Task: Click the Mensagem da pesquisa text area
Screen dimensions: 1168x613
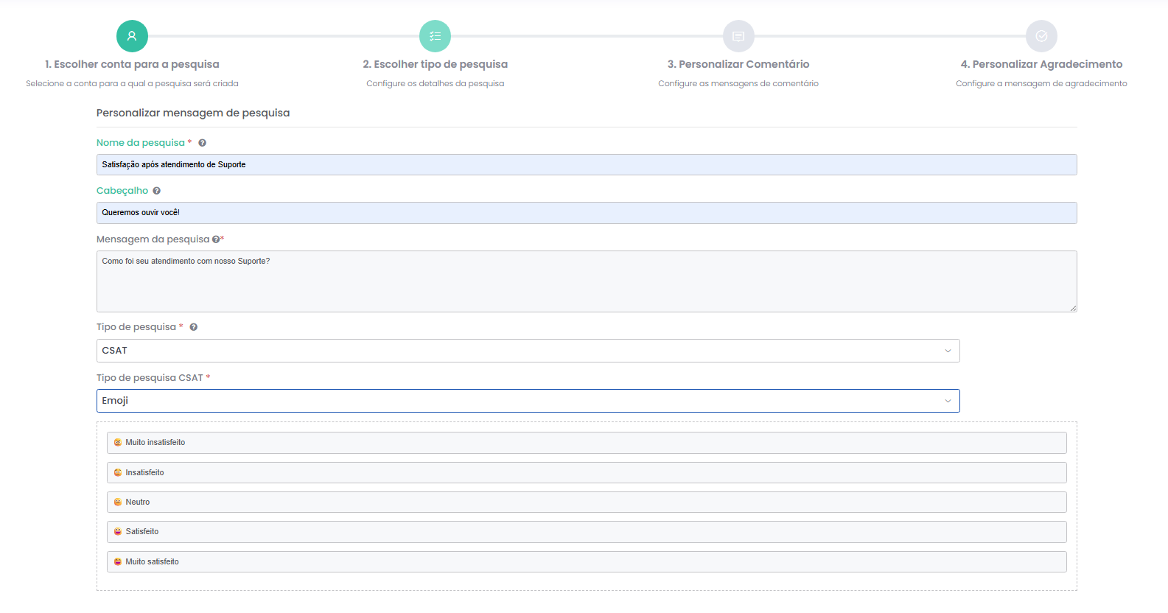Action: click(586, 281)
